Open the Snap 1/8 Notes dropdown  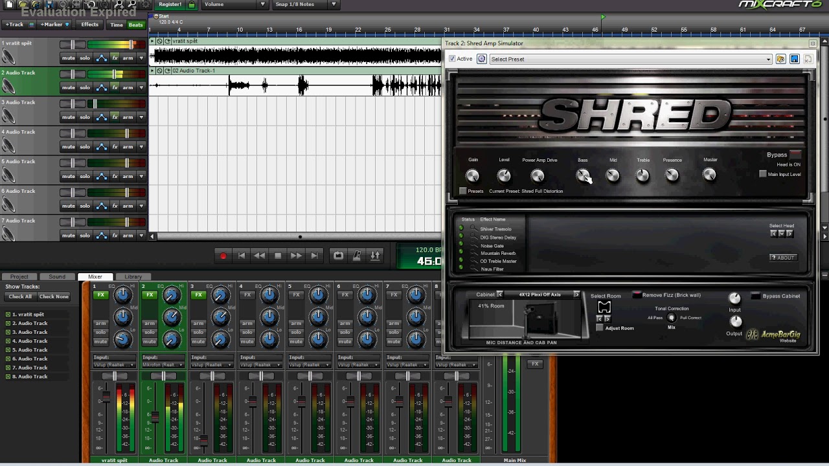pos(306,5)
